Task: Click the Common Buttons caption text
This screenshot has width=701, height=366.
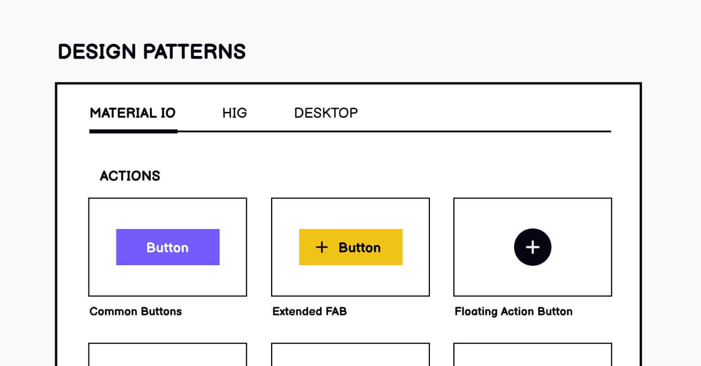Action: [x=136, y=311]
